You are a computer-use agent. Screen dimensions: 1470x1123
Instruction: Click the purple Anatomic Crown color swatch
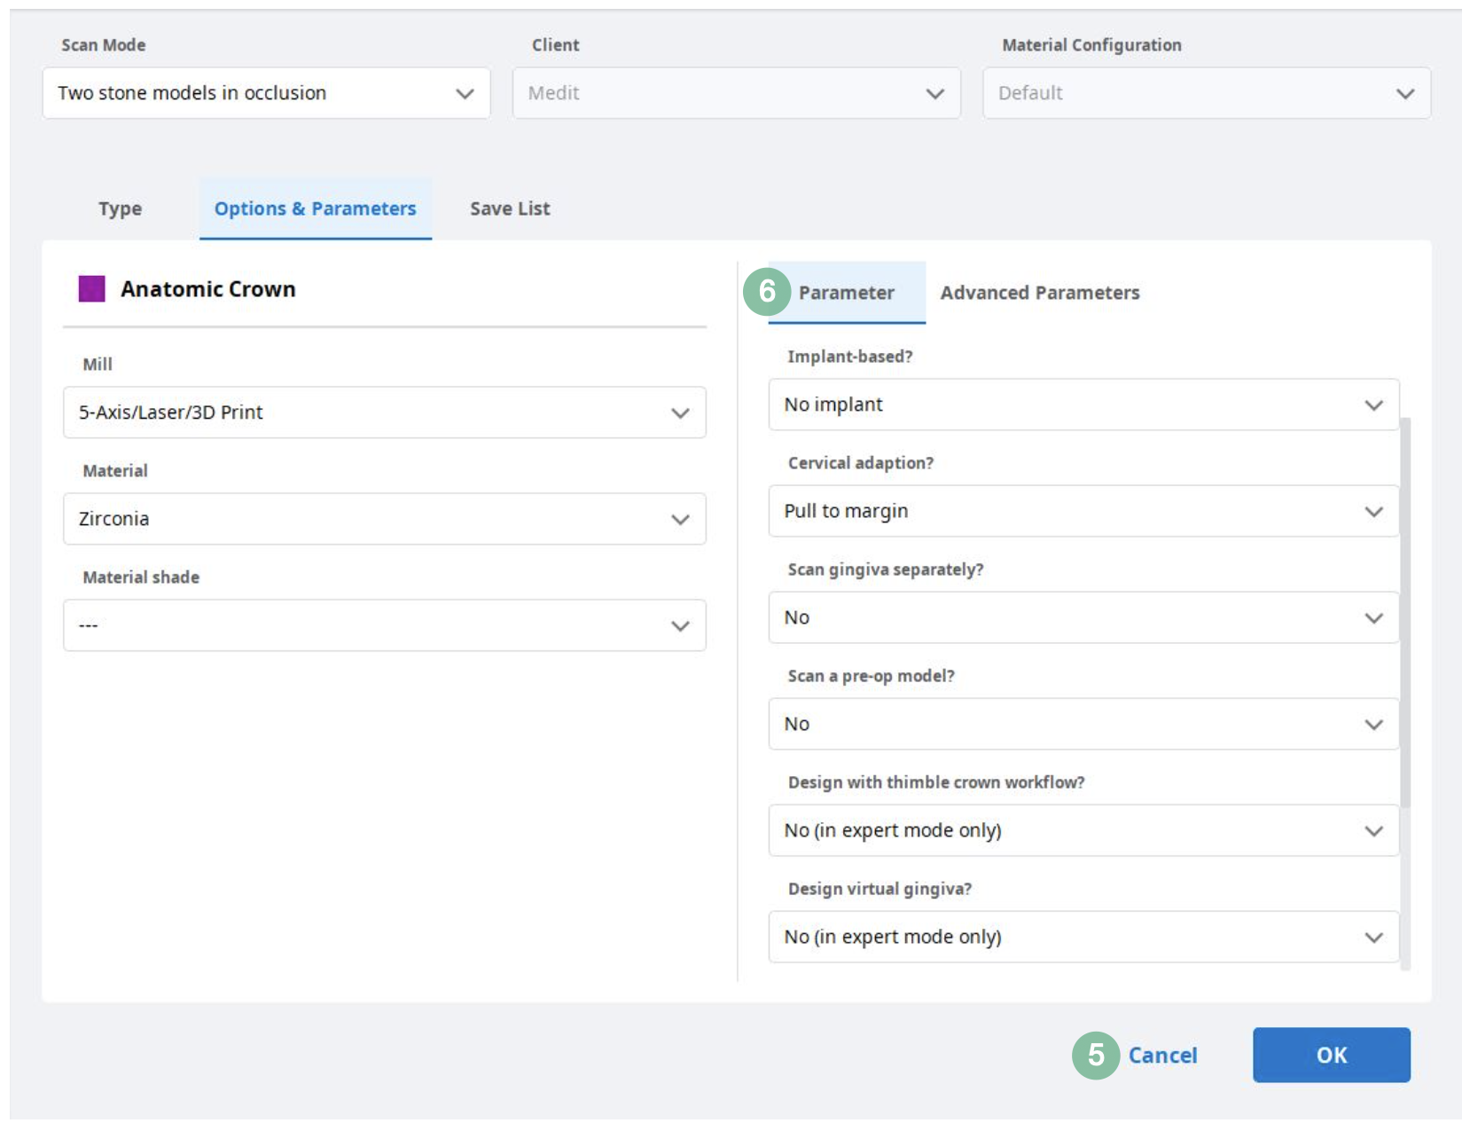point(92,289)
